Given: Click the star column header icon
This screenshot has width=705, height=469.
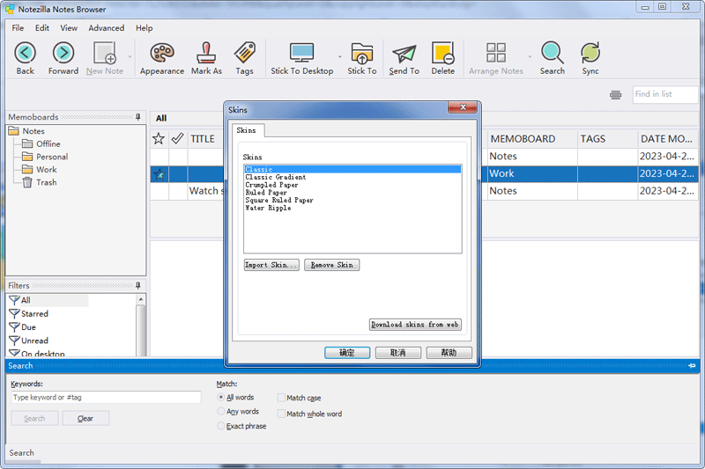Looking at the screenshot, I should click(159, 139).
